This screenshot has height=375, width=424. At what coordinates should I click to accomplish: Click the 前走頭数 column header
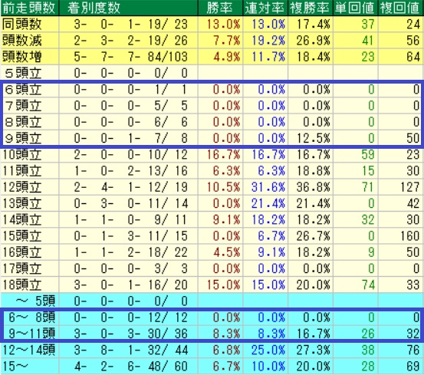[29, 8]
